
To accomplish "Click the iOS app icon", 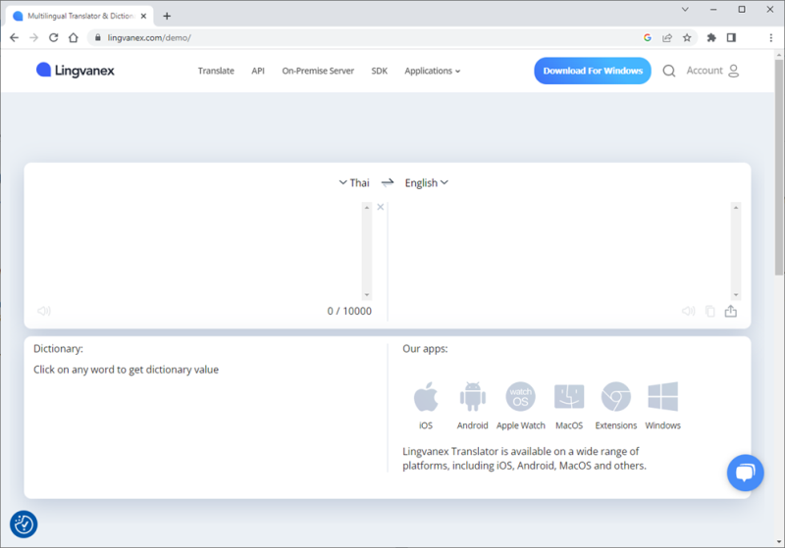I will click(425, 398).
